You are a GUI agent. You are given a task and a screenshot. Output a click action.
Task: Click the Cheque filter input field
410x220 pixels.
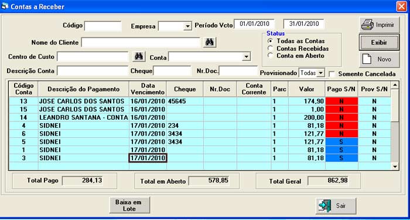(172, 71)
